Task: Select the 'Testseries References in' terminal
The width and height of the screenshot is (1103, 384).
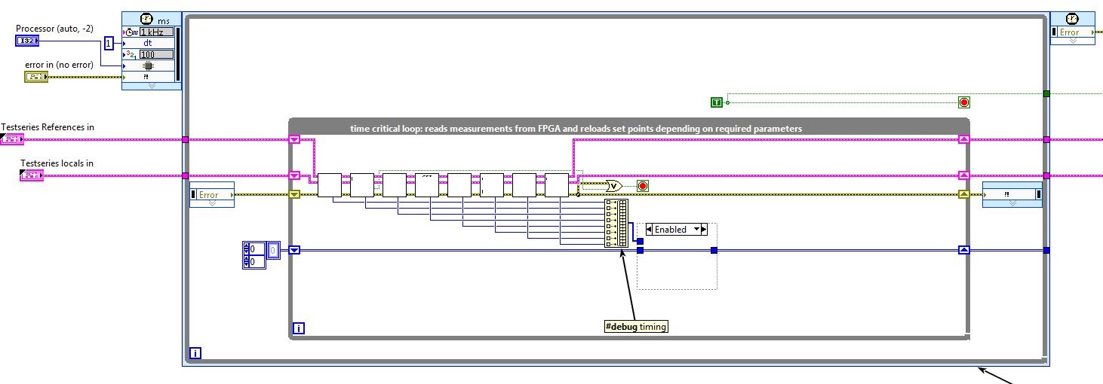Action: (13, 139)
